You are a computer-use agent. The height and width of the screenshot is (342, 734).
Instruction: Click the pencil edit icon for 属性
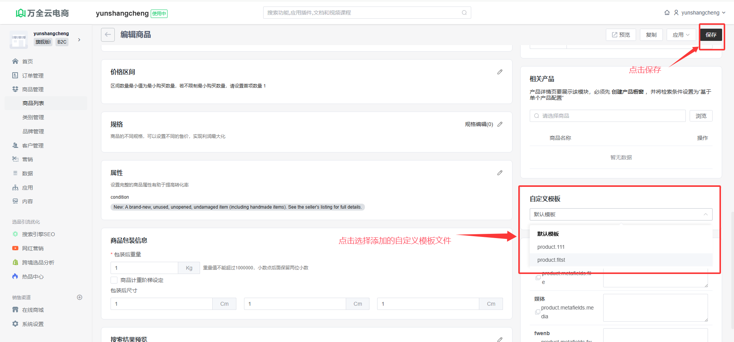pos(500,173)
